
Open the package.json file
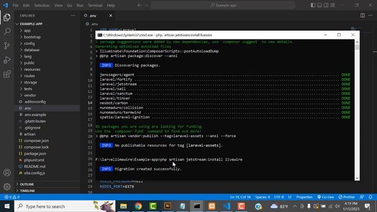(x=35, y=154)
